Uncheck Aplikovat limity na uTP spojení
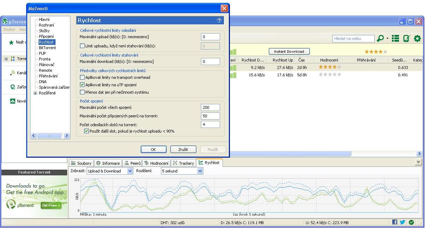 click(82, 85)
